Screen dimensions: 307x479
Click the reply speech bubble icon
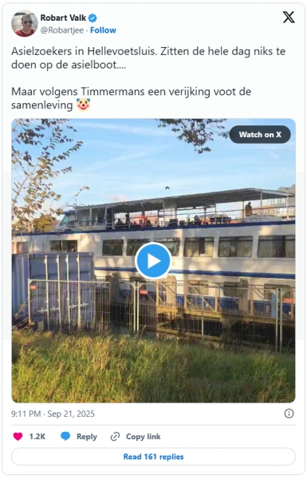(x=65, y=437)
